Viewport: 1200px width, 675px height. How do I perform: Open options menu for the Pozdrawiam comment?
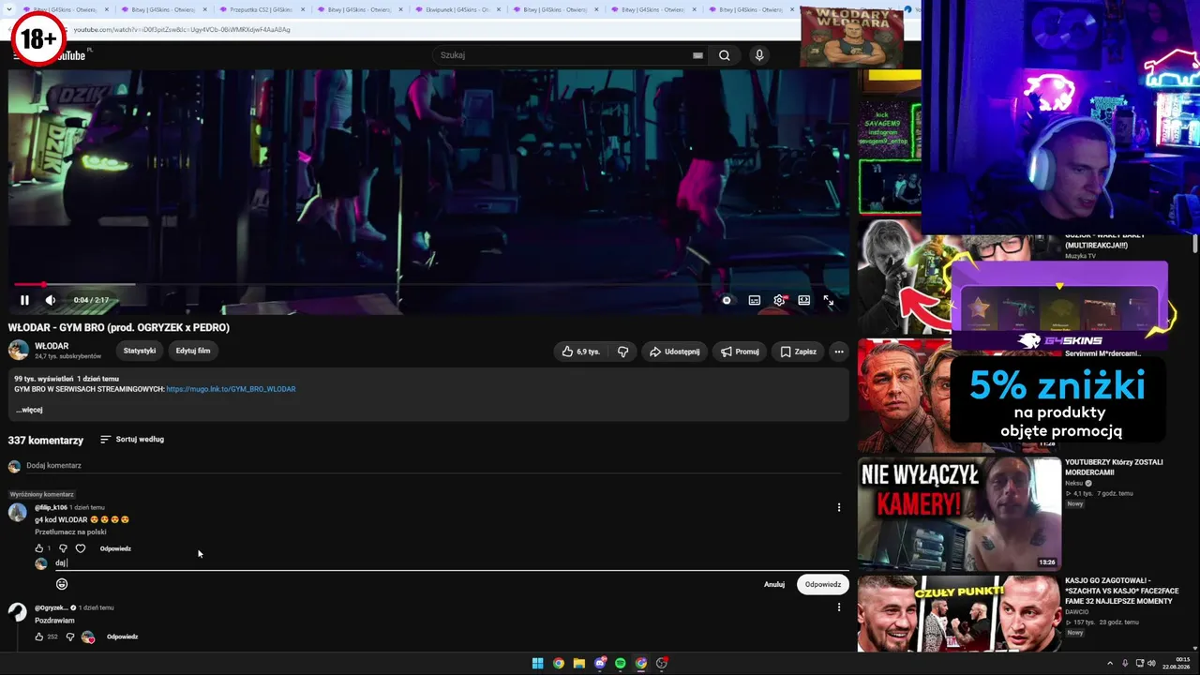click(839, 607)
